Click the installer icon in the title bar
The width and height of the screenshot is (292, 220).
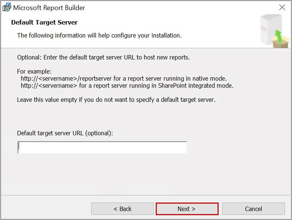point(6,7)
